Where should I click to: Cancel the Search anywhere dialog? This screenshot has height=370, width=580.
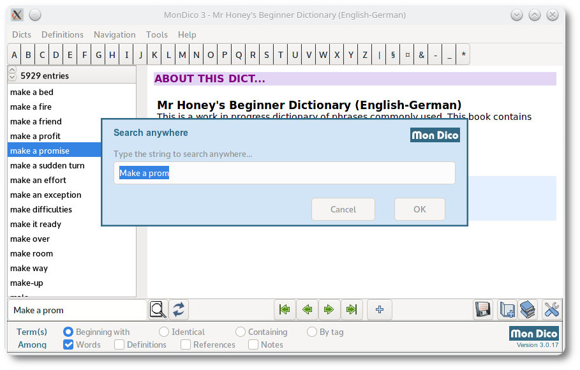343,209
